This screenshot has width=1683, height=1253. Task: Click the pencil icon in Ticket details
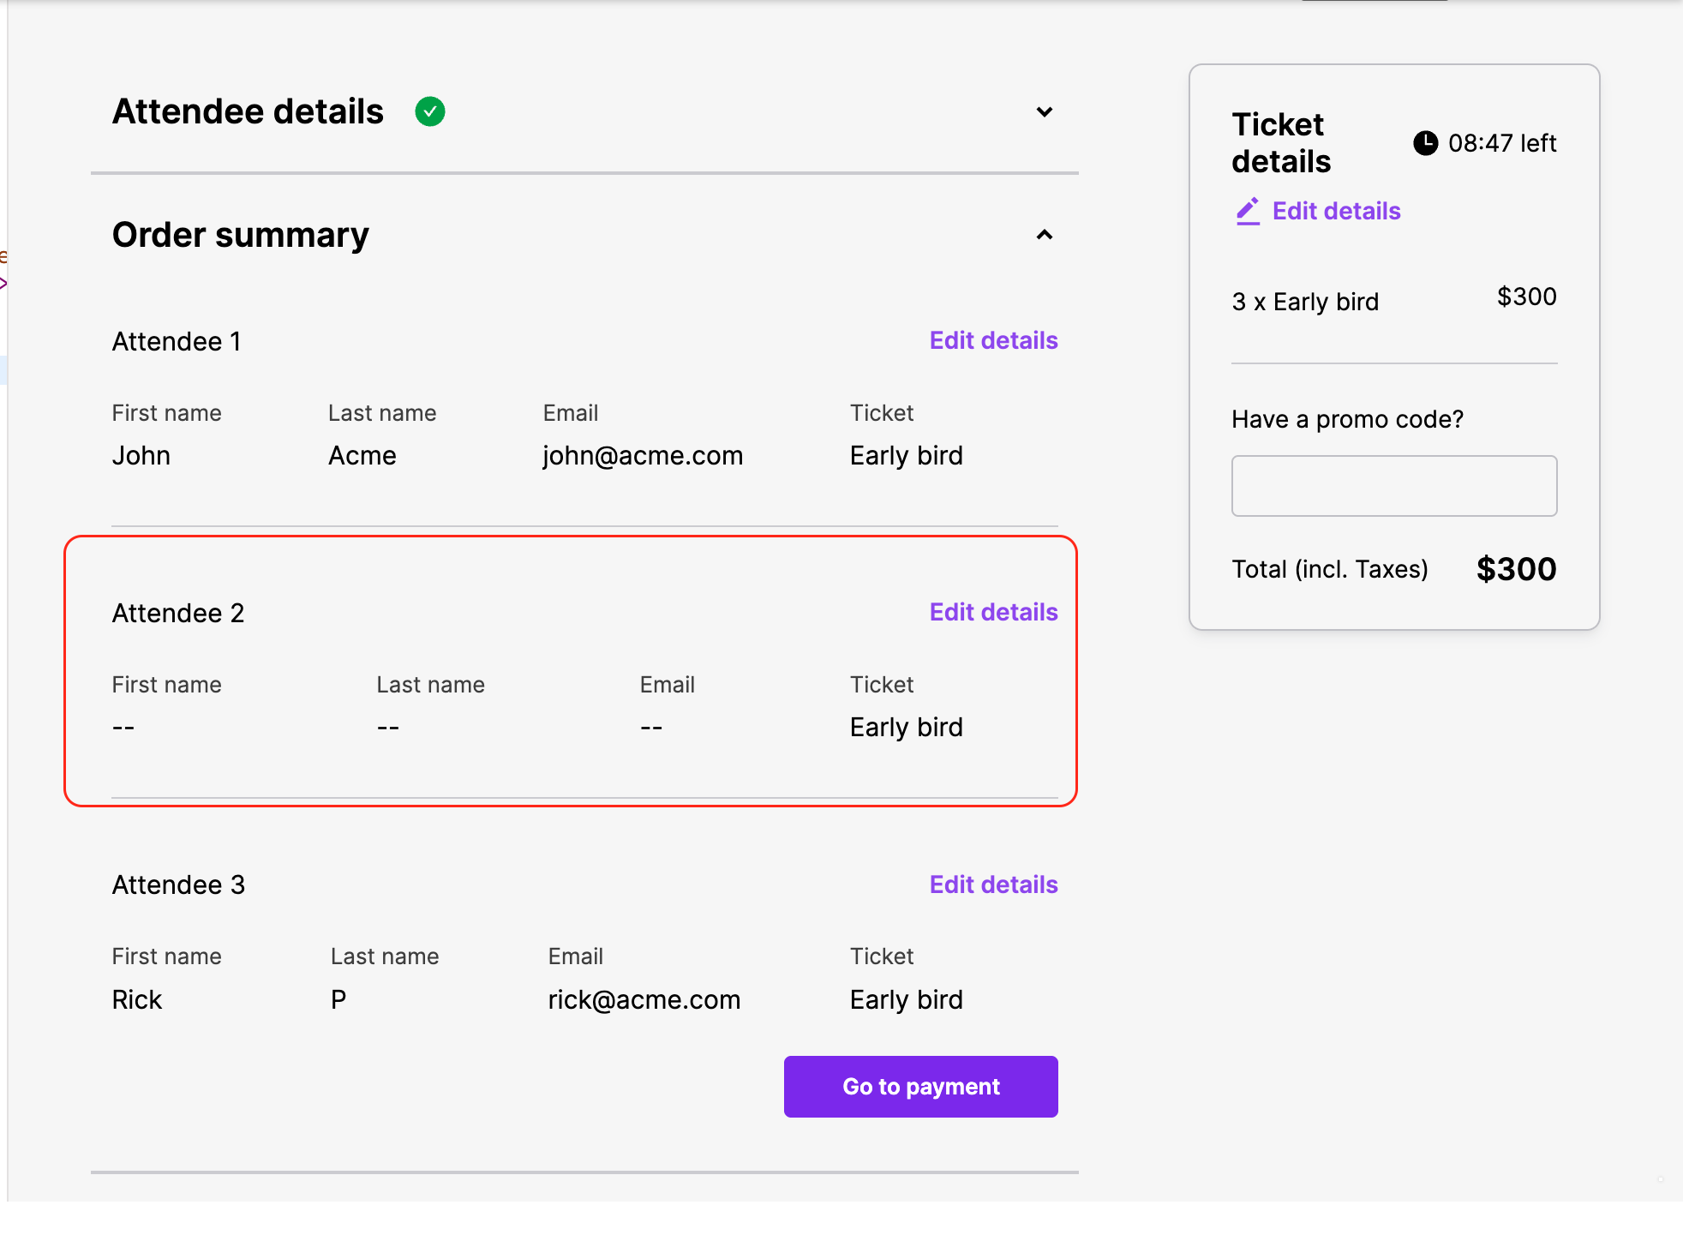coord(1248,211)
